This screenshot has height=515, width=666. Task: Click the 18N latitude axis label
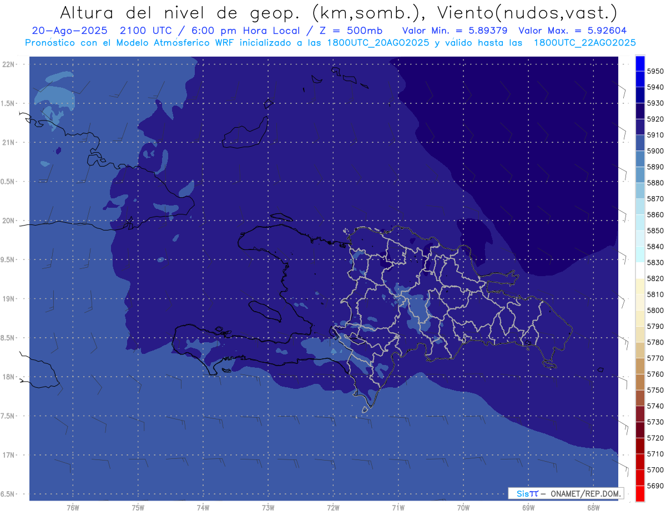pyautogui.click(x=8, y=377)
